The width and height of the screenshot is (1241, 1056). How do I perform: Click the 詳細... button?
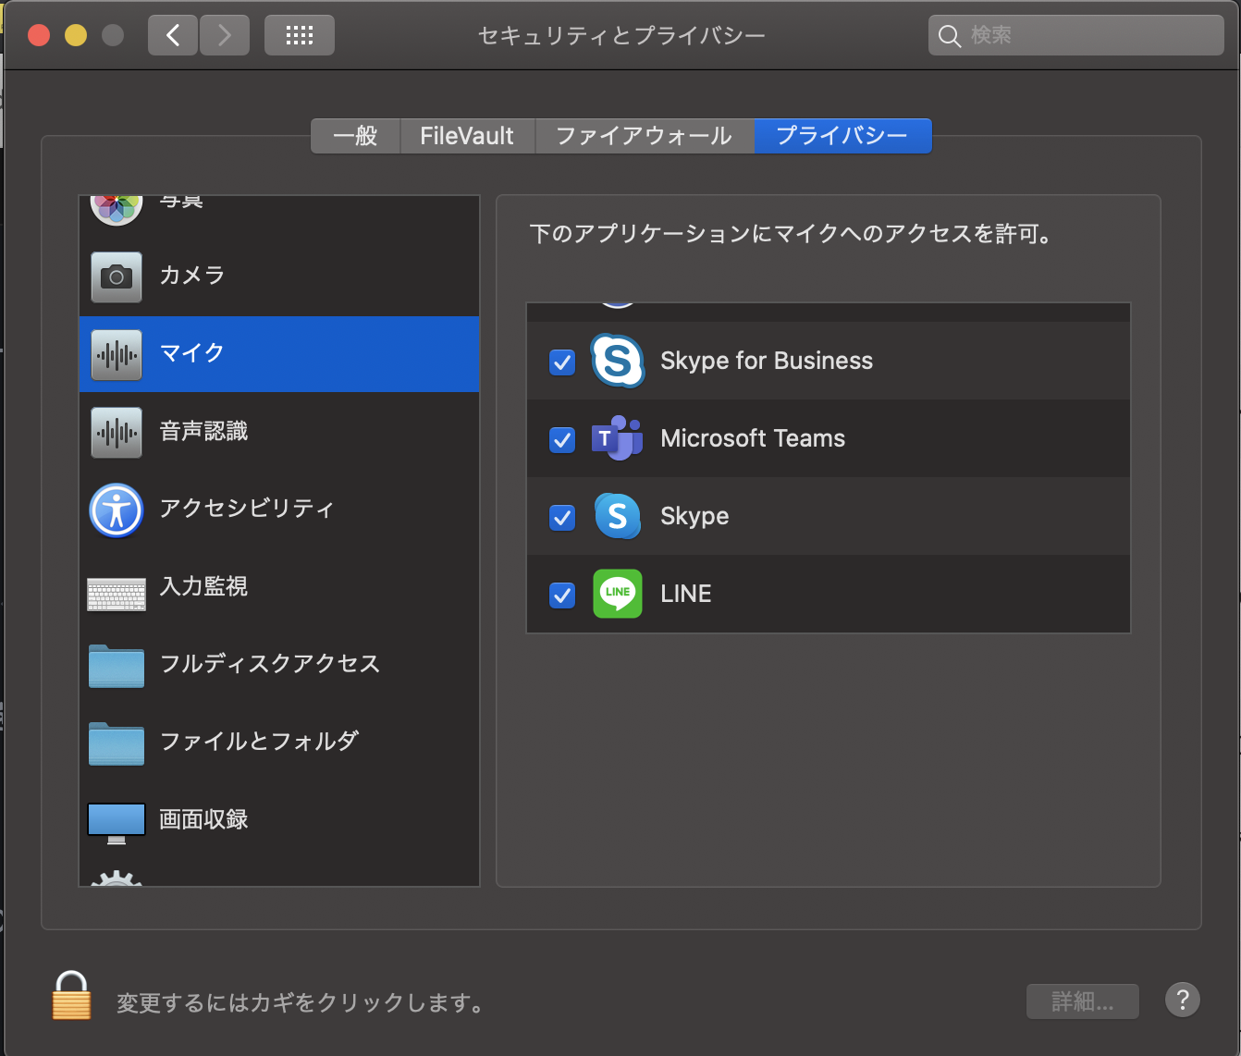(x=1083, y=1001)
